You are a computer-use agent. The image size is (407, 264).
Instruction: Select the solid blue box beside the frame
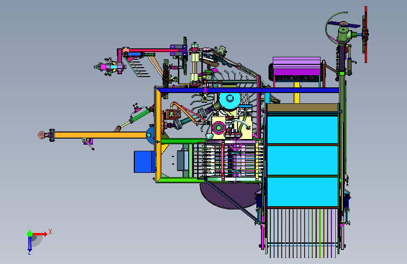(145, 162)
